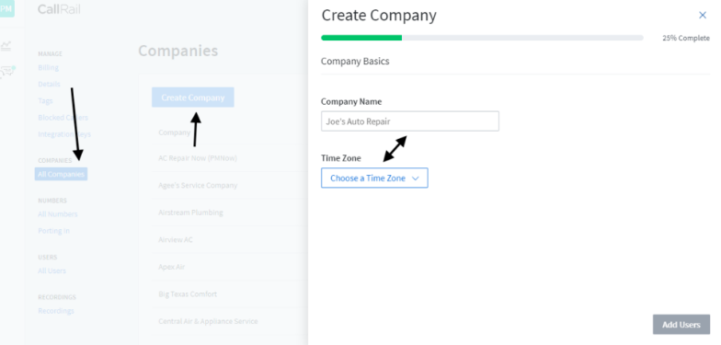The image size is (721, 345).
Task: Click the time zone dropdown chevron arrow
Action: tap(416, 178)
